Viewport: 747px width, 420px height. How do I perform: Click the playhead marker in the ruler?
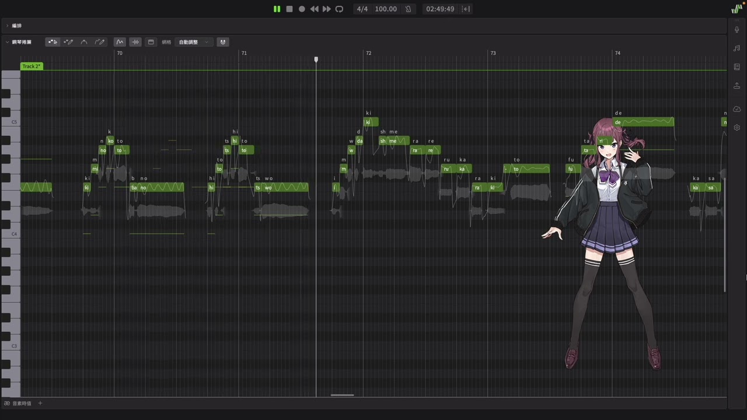click(x=316, y=60)
